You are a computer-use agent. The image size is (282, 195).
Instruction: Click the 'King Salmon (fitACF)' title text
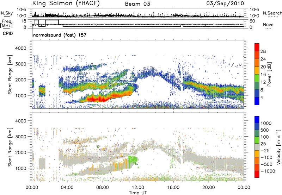coord(66,4)
